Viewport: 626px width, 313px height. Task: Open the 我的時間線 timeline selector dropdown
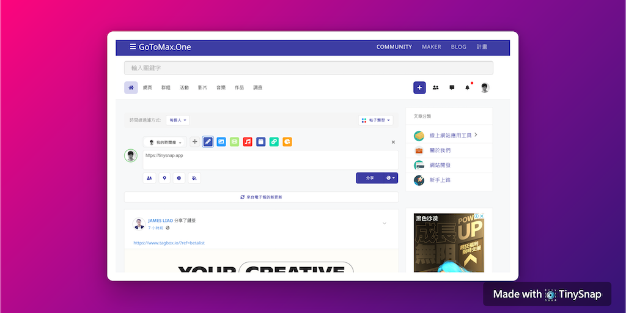coord(165,142)
